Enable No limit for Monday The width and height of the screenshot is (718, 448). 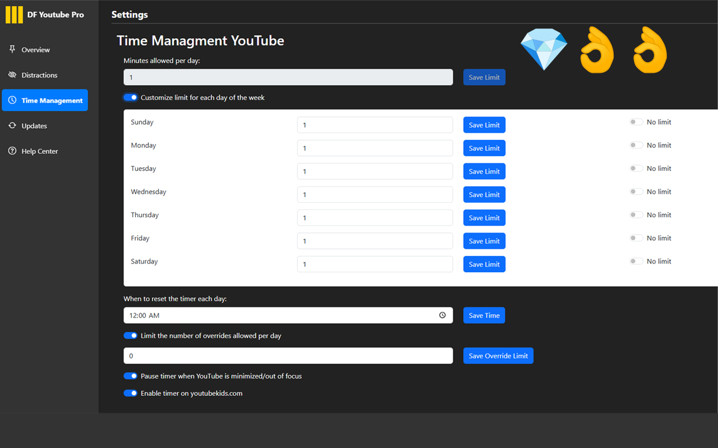(636, 145)
